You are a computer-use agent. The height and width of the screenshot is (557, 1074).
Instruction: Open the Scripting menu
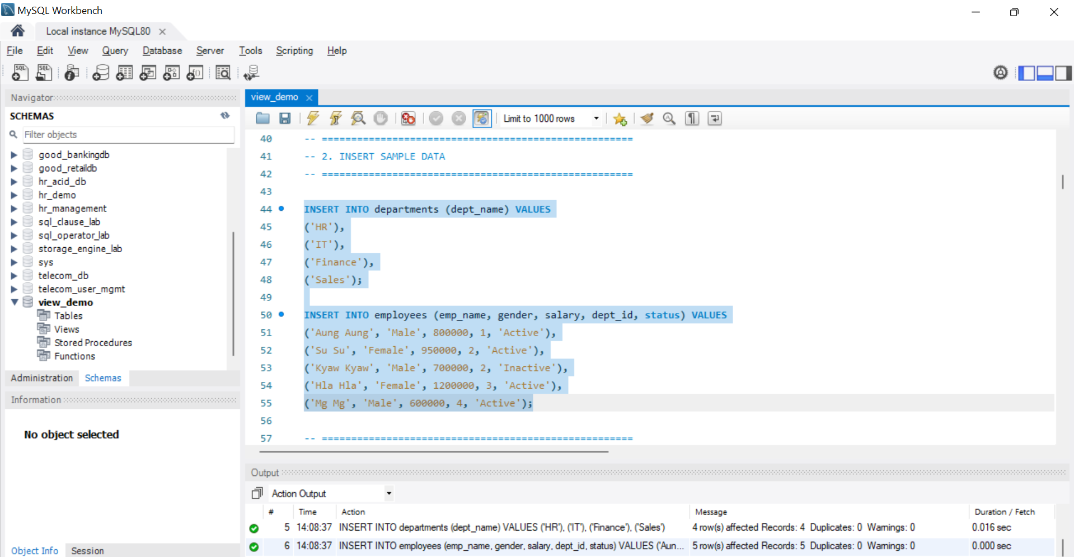(x=294, y=50)
